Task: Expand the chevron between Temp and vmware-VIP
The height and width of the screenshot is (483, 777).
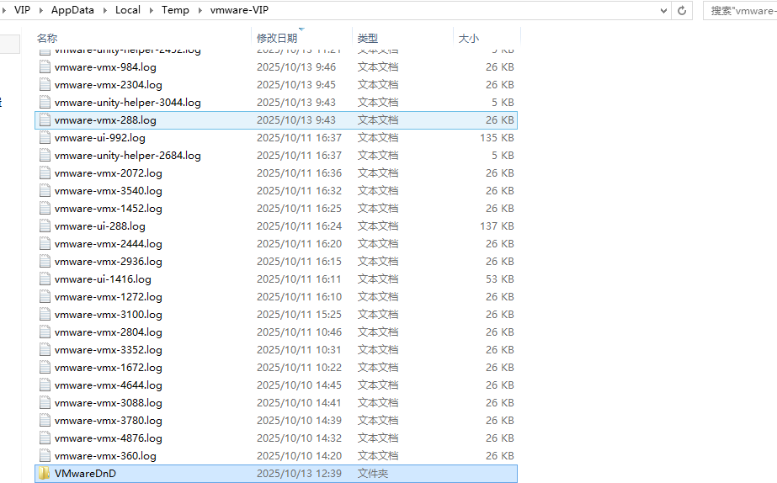Action: (x=200, y=10)
